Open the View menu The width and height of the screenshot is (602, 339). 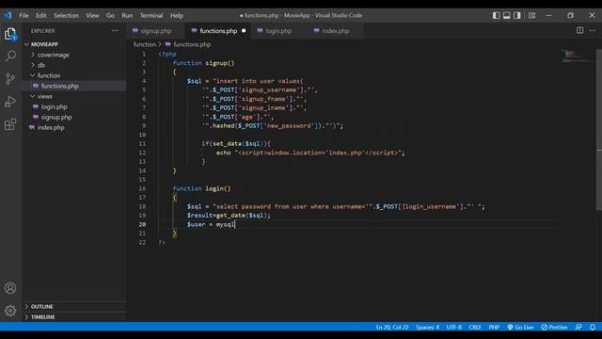pyautogui.click(x=92, y=15)
